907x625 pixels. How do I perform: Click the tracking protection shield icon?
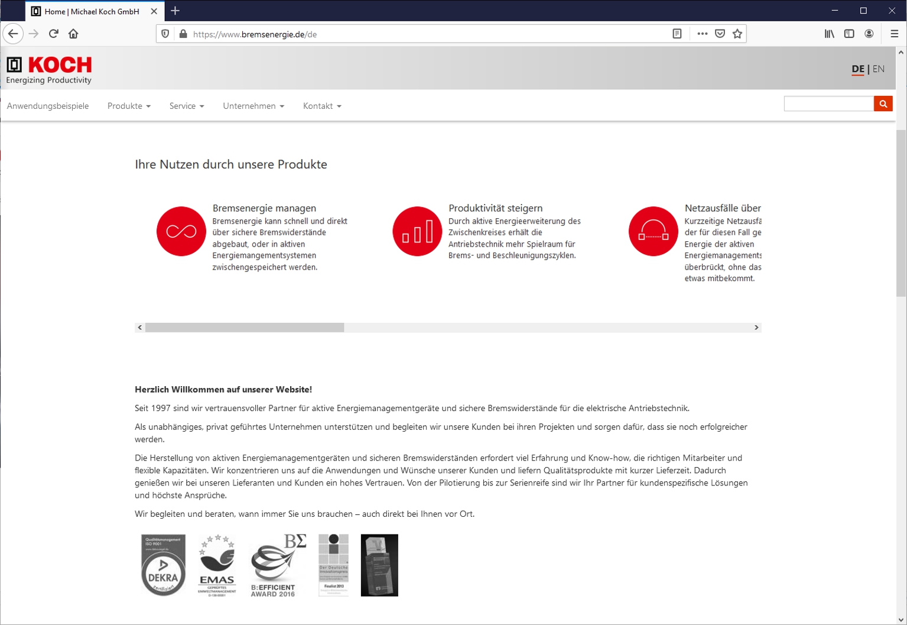[165, 33]
